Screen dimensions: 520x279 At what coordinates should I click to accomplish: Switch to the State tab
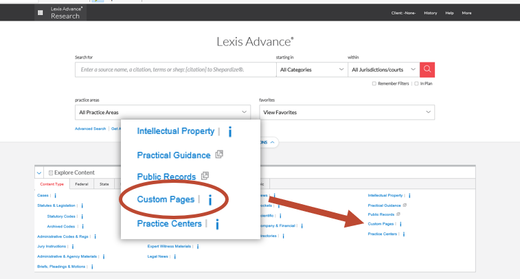tap(104, 184)
